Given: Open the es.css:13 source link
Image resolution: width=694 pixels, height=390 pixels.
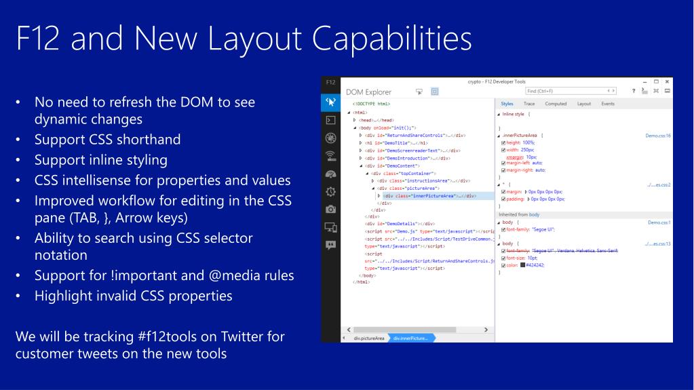Looking at the screenshot, I should point(657,244).
